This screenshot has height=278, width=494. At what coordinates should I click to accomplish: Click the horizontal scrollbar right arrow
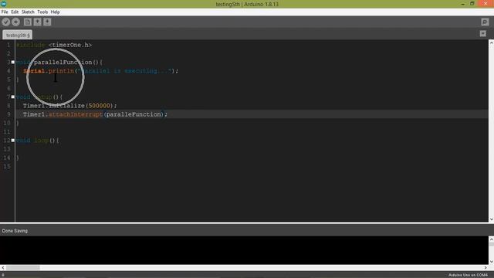486,268
